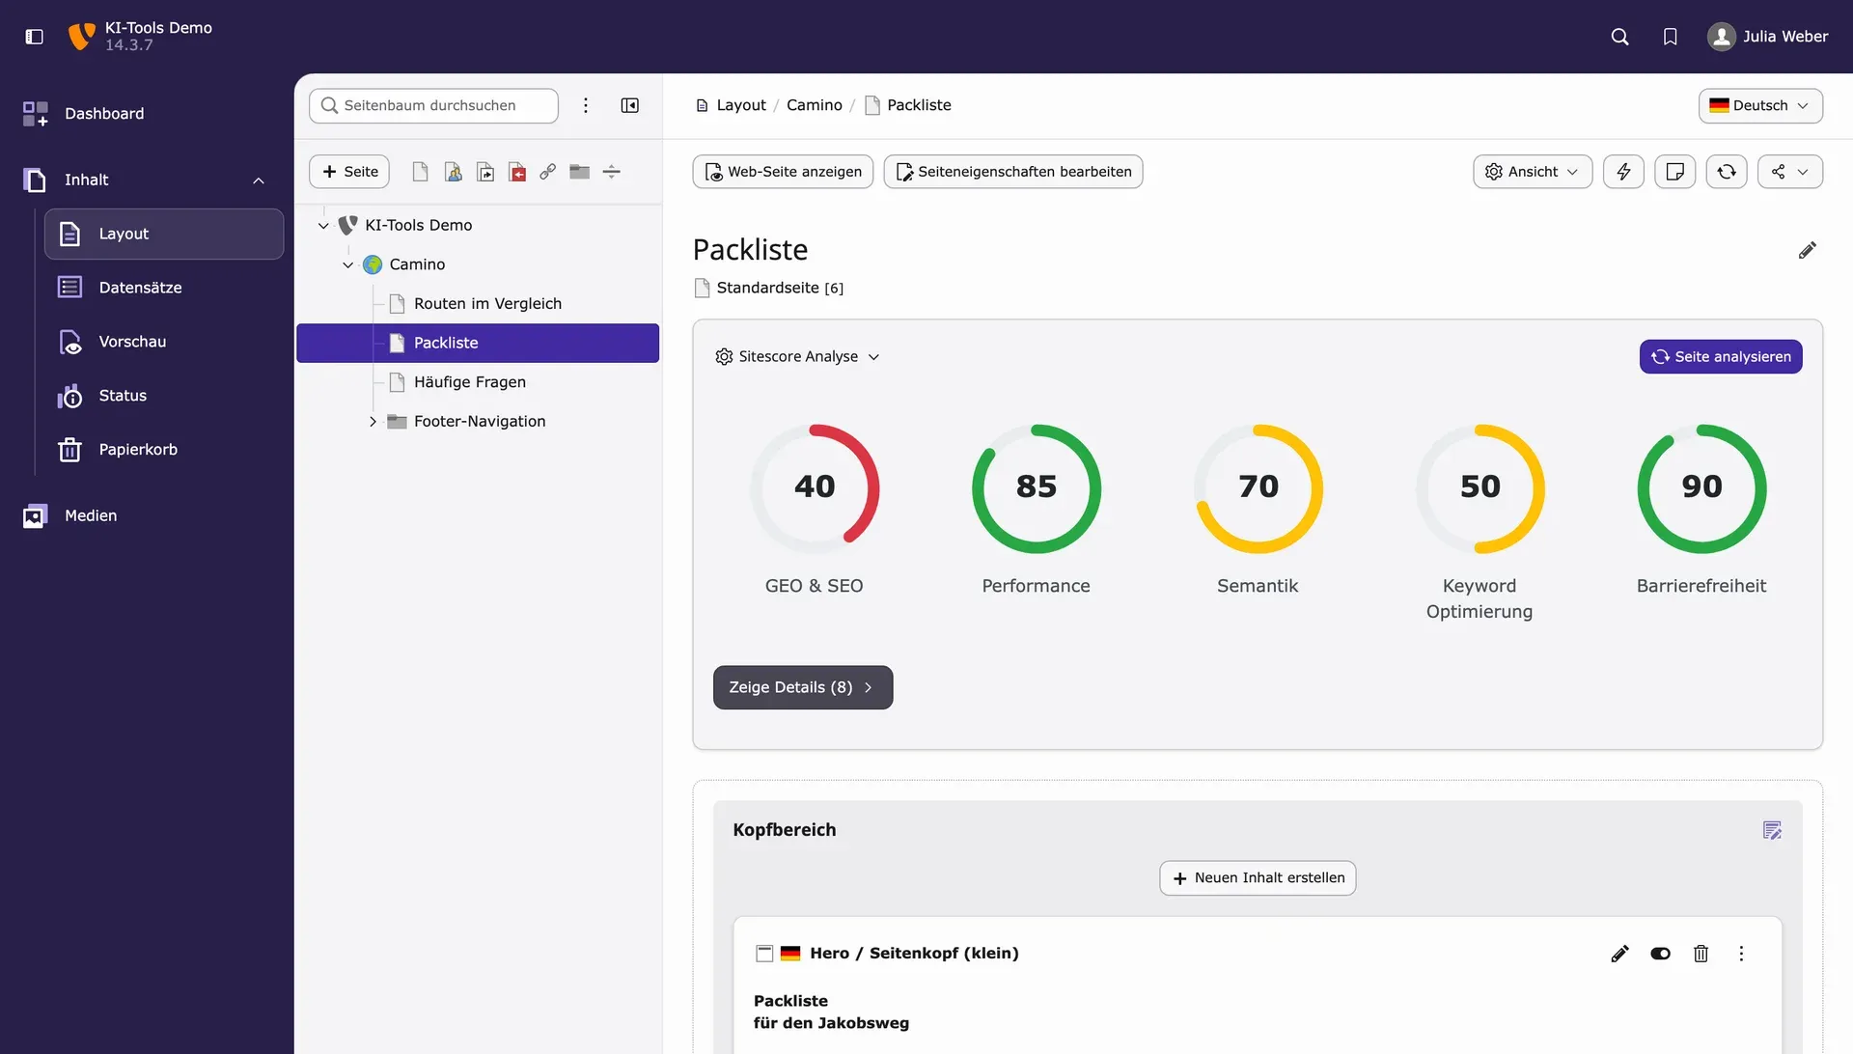
Task: Select Packliste page in the tree
Action: (478, 343)
